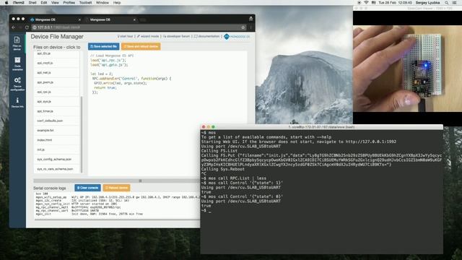Screen dimensions: 462x260
Task: Select example.txt in file list
Action: 56,130
